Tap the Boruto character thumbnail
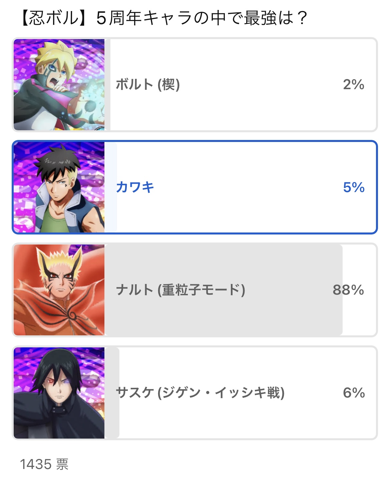Image resolution: width=390 pixels, height=480 pixels. pyautogui.click(x=59, y=85)
